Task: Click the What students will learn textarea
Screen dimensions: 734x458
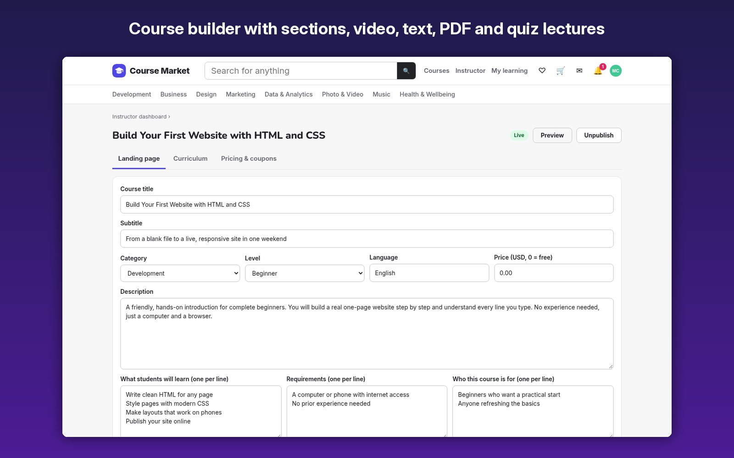Action: 200,411
